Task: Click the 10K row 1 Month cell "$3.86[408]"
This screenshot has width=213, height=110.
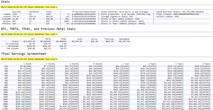Action: 26,66
